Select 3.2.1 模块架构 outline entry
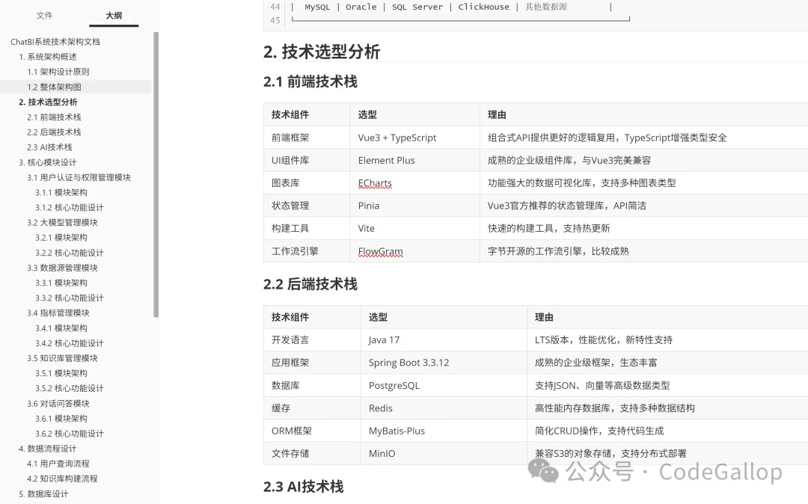808x504 pixels. (61, 237)
